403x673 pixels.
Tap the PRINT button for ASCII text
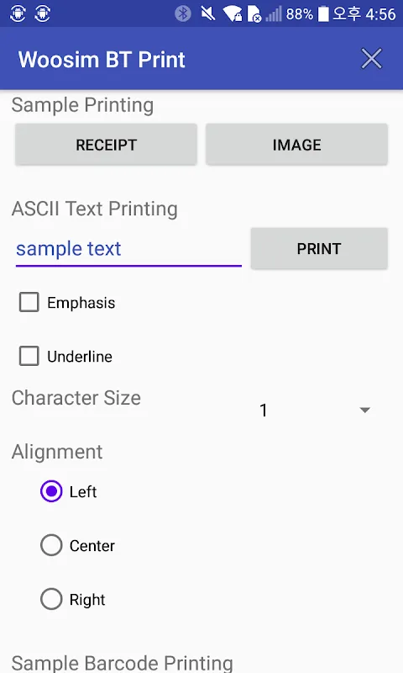click(x=319, y=248)
